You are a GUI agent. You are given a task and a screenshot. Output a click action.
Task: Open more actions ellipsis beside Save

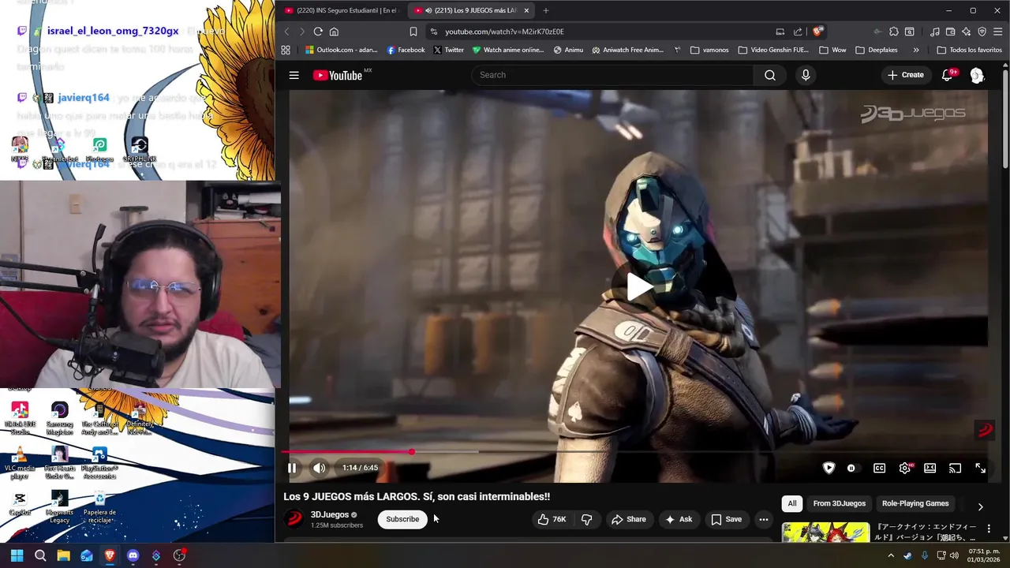(763, 519)
